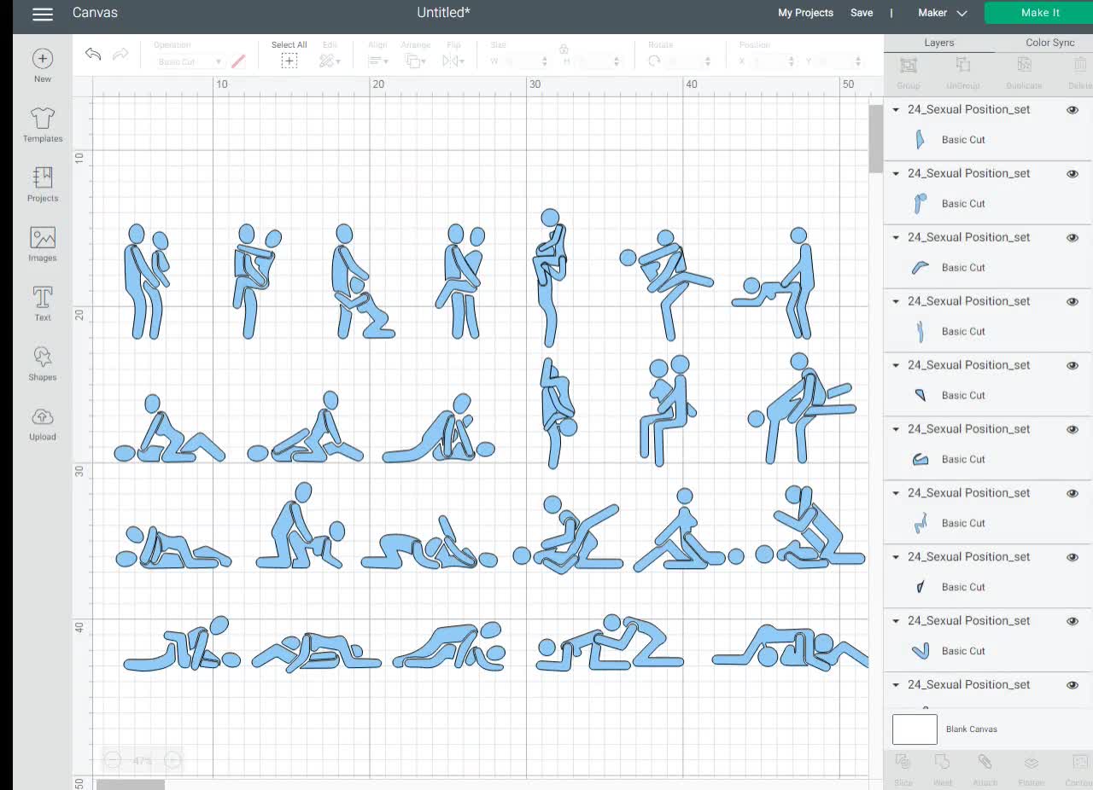The height and width of the screenshot is (790, 1093).
Task: Hide the third layer with eye icon
Action: pyautogui.click(x=1073, y=238)
